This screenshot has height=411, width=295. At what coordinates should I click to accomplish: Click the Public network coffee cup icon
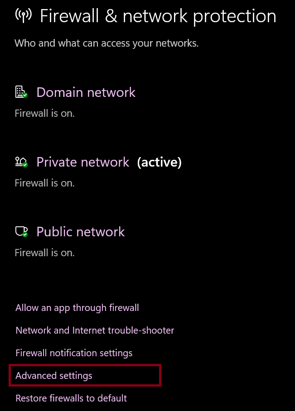19,231
